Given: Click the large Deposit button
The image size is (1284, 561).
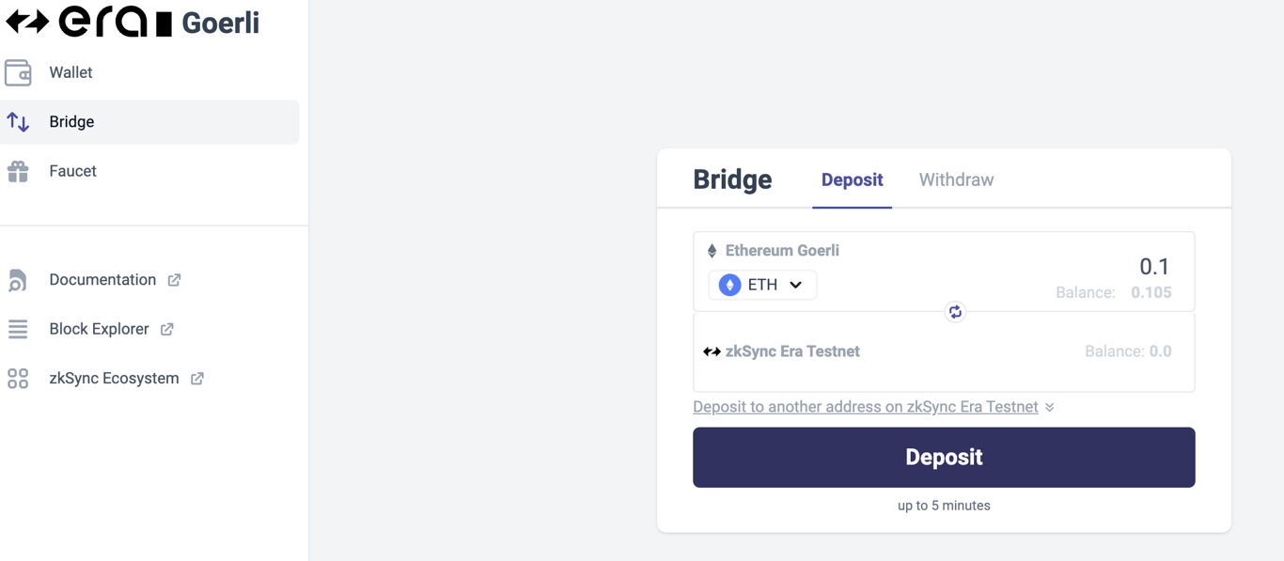Looking at the screenshot, I should pyautogui.click(x=944, y=458).
